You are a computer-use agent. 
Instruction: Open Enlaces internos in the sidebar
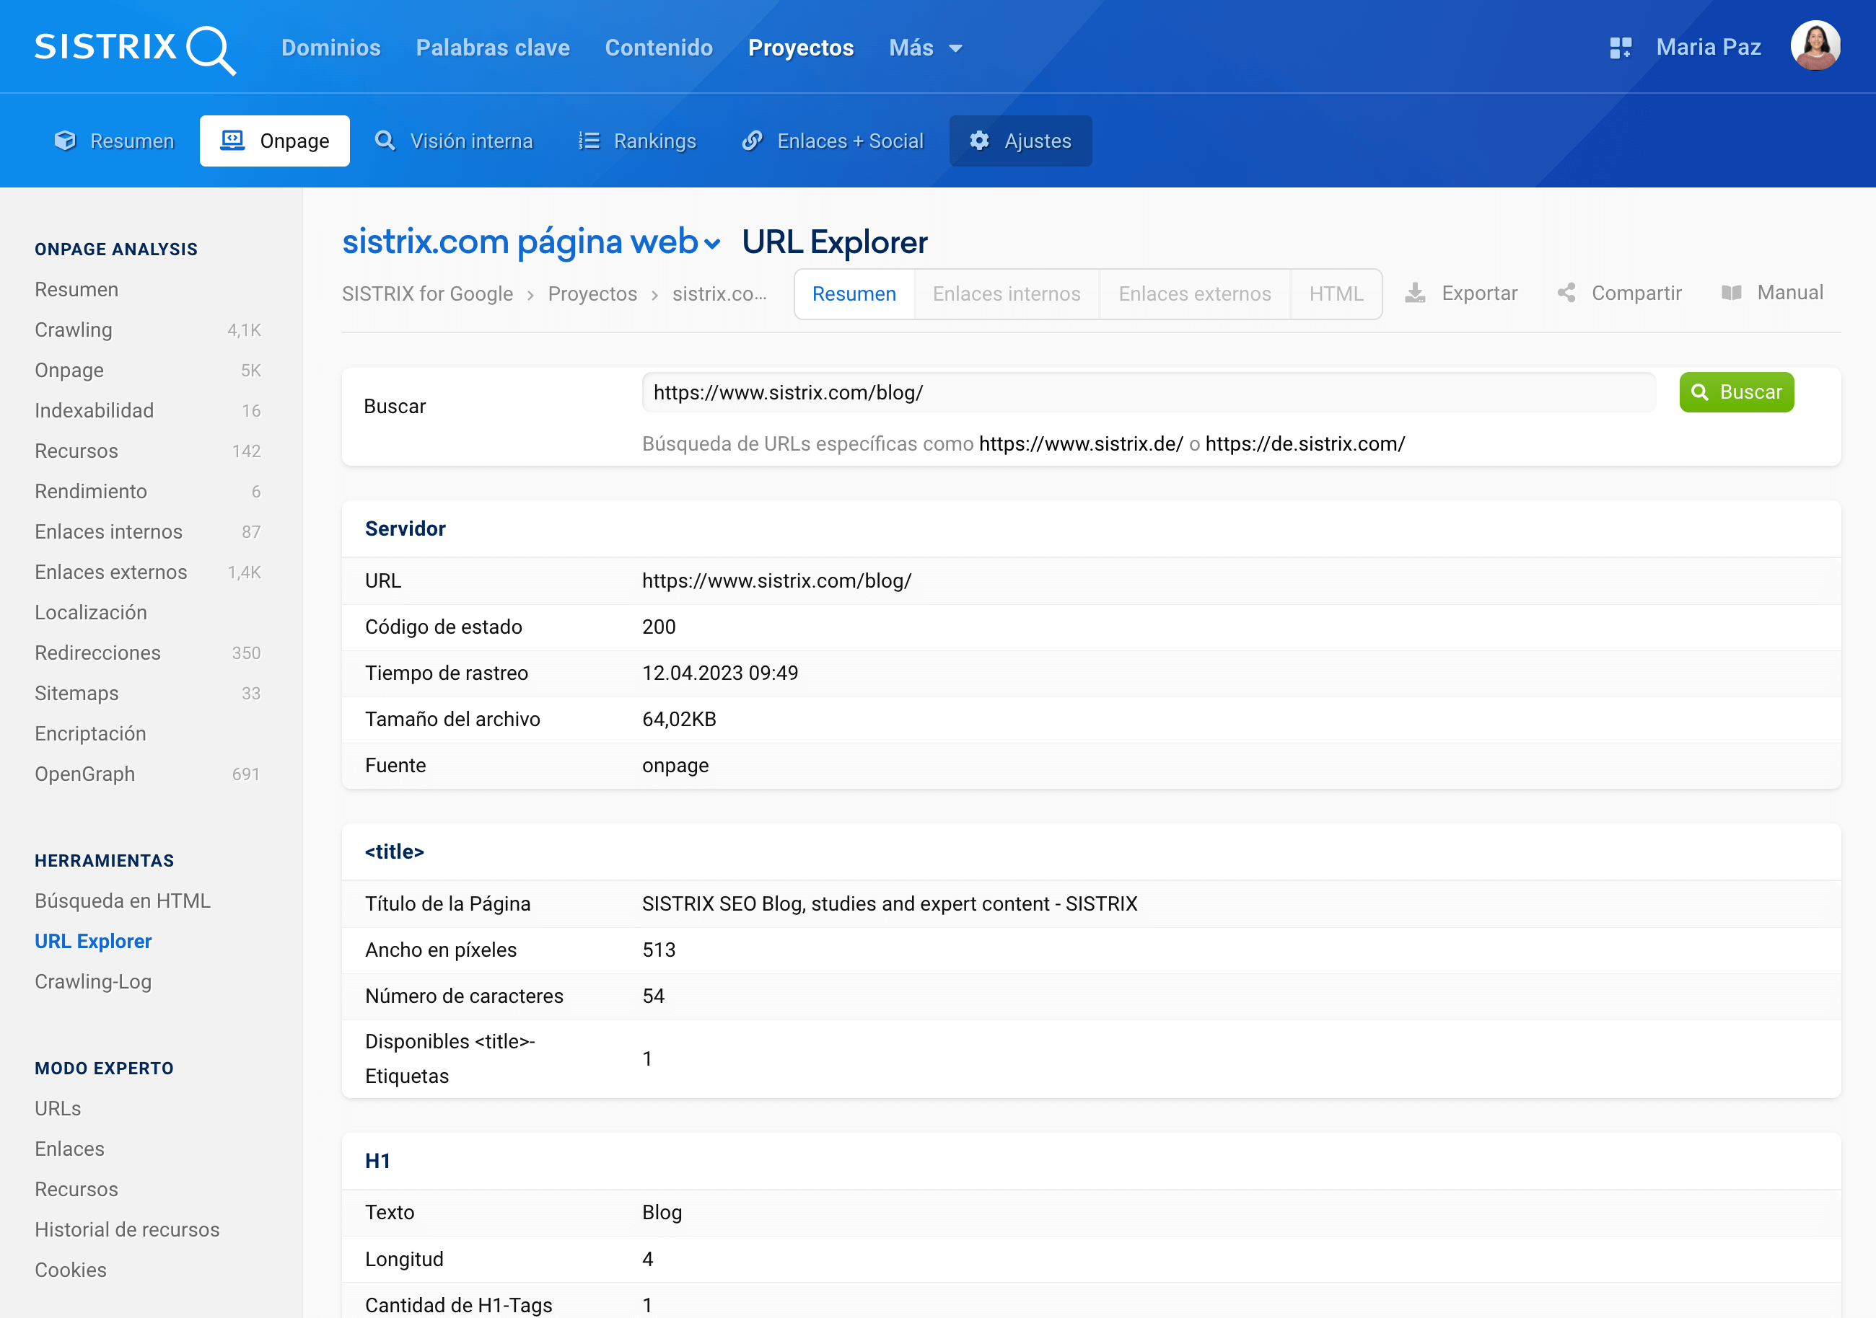(109, 531)
